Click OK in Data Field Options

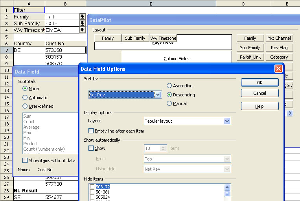tap(260, 83)
